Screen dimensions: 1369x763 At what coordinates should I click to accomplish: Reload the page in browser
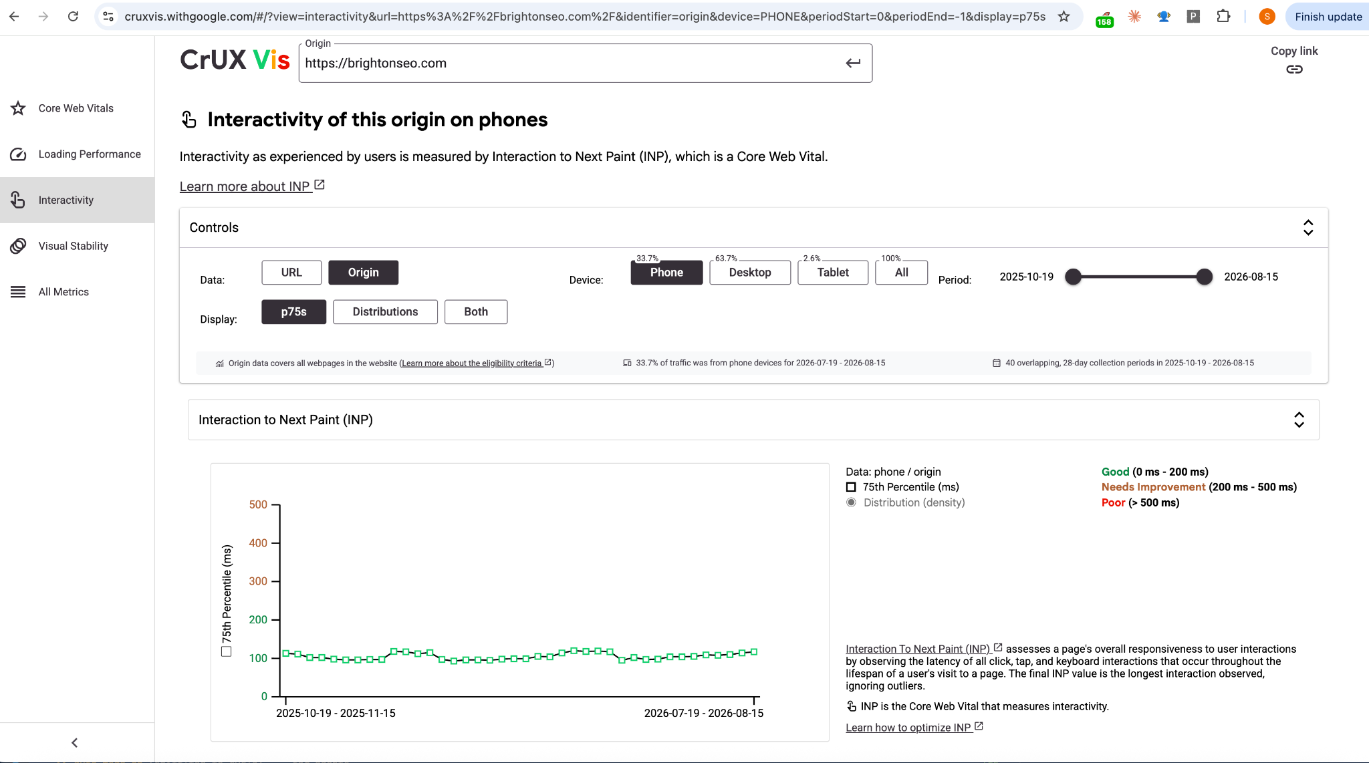[x=73, y=16]
